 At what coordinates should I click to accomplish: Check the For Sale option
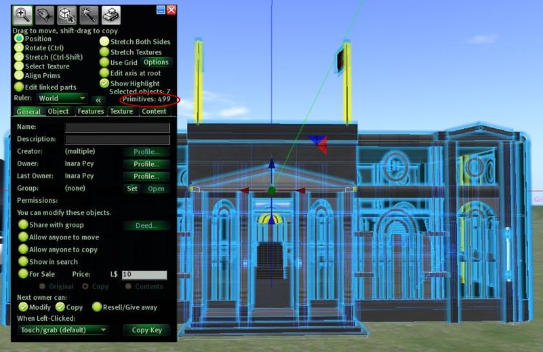tap(24, 274)
